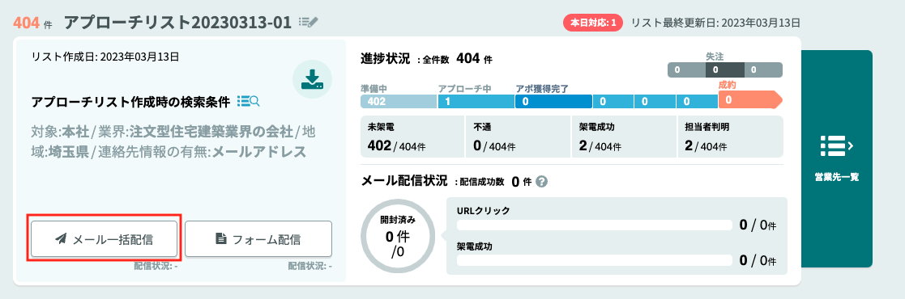Open the 未架電 402/404件 stat tile
Screen dimensions: 905x299
tap(412, 137)
